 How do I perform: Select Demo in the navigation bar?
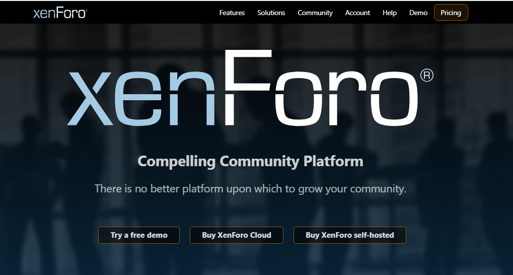418,13
